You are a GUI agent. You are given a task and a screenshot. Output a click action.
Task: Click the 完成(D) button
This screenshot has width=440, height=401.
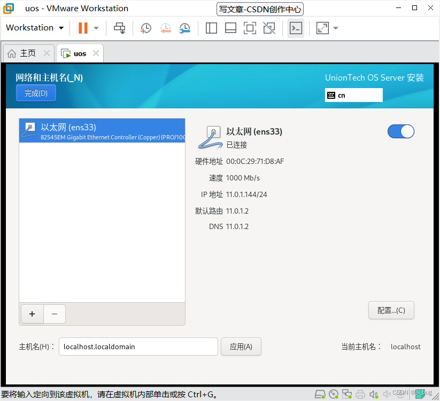35,92
